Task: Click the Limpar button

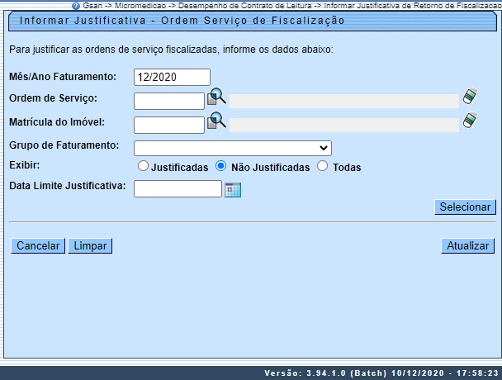Action: [90, 245]
